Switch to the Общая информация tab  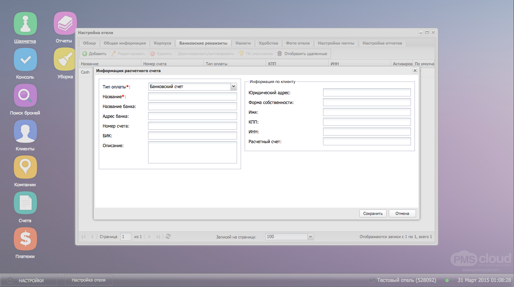pyautogui.click(x=125, y=43)
